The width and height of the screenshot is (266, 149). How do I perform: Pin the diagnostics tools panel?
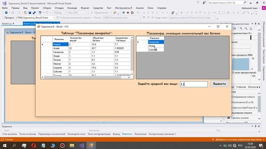[x=256, y=24]
